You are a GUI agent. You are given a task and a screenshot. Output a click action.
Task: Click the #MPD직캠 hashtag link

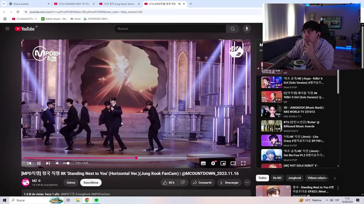pos(68,194)
